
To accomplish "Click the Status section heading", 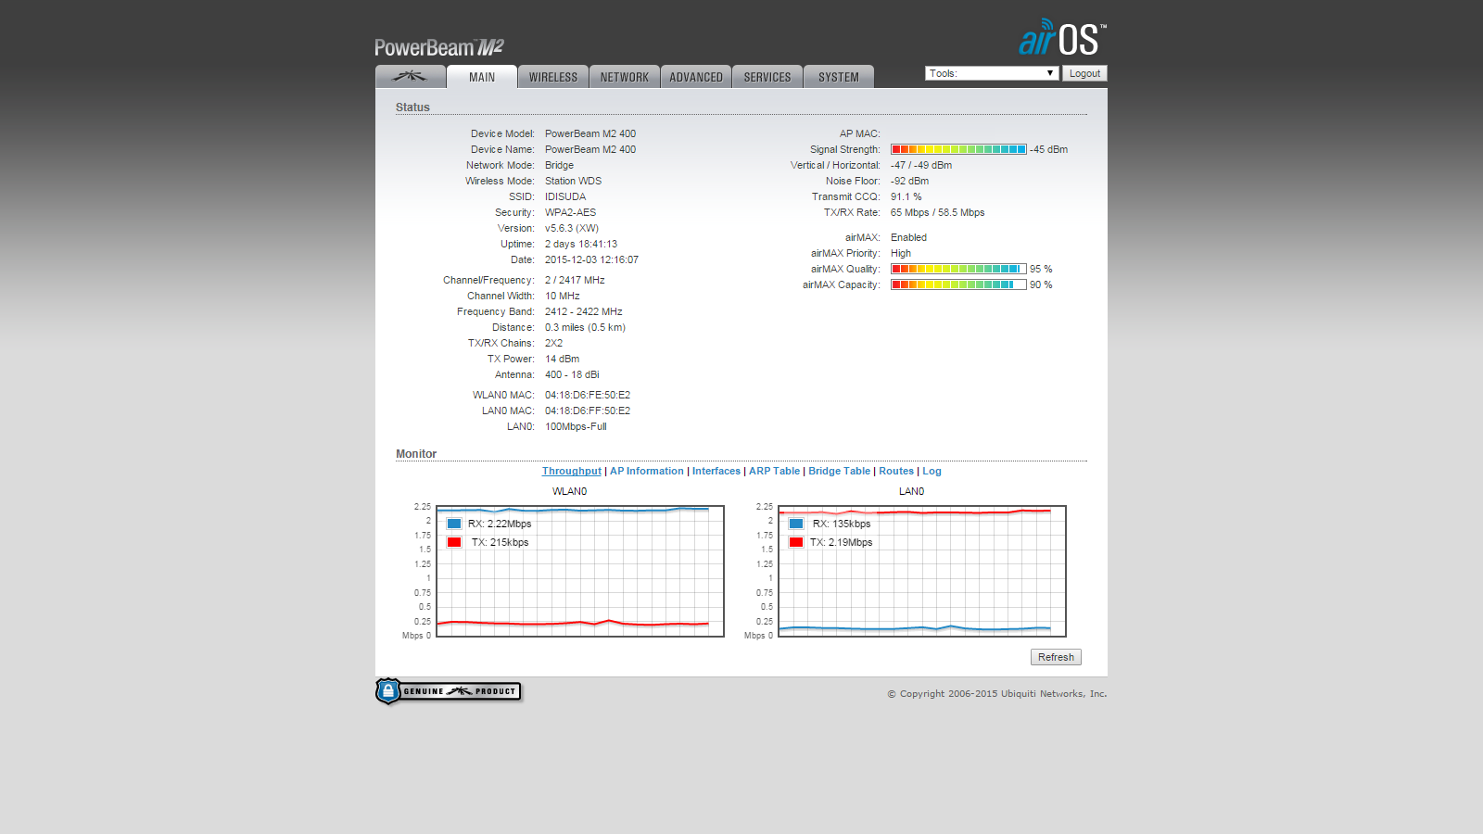I will tap(412, 107).
